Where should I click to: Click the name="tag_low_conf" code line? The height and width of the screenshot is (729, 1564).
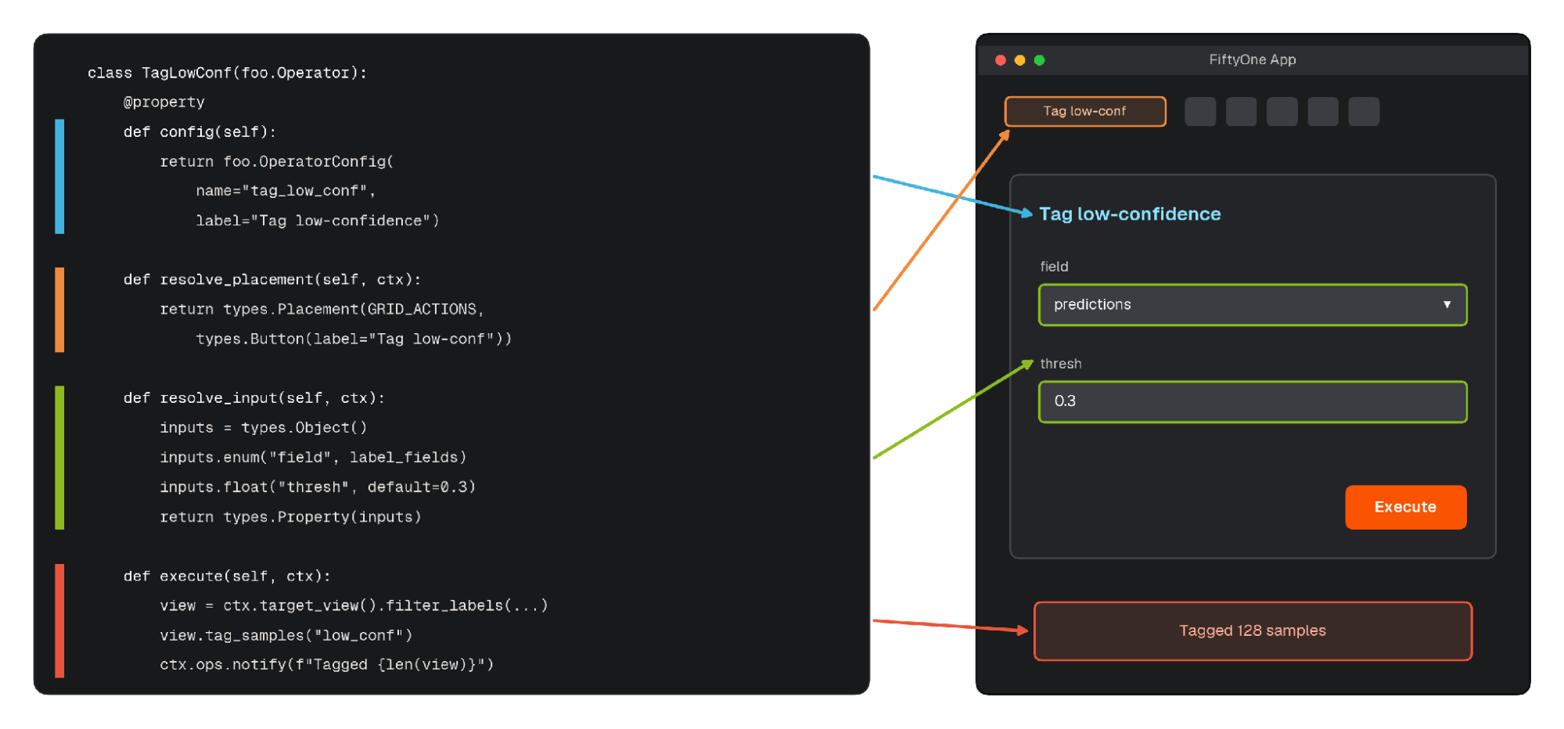tap(286, 191)
